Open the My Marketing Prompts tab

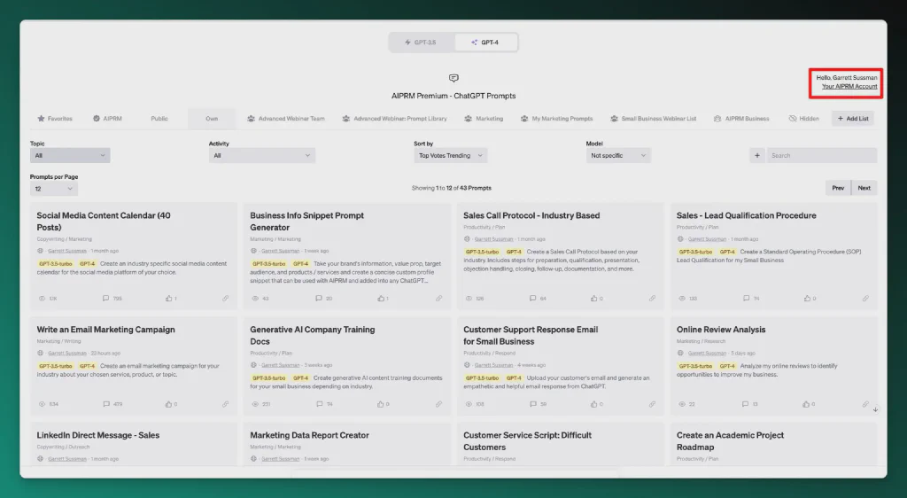(556, 119)
